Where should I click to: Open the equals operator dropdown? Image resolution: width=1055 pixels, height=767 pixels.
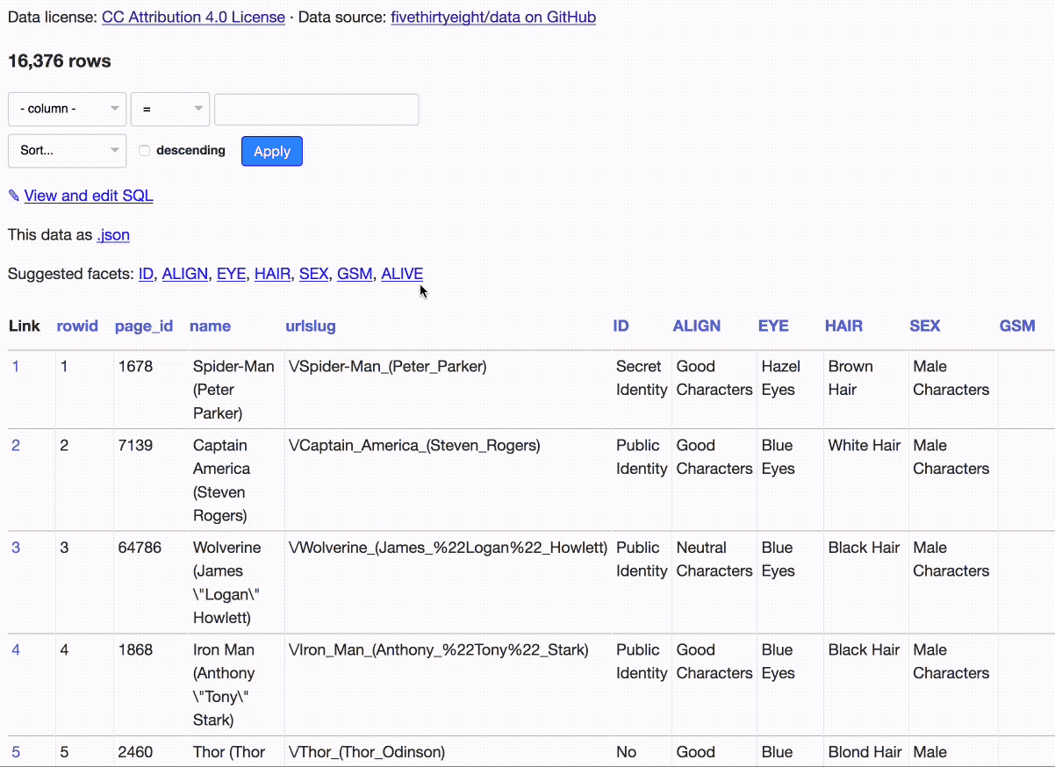[x=170, y=109]
